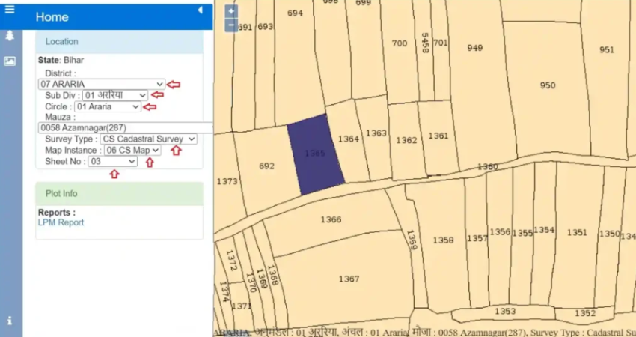The image size is (636, 337).
Task: Expand the Sub Div dropdown
Action: tap(115, 96)
